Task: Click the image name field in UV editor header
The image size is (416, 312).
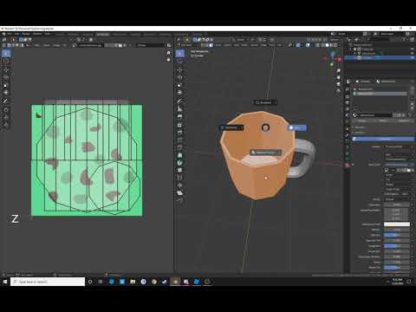Action: (x=90, y=45)
